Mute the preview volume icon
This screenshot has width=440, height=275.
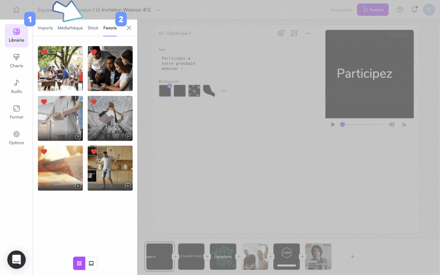(392, 124)
